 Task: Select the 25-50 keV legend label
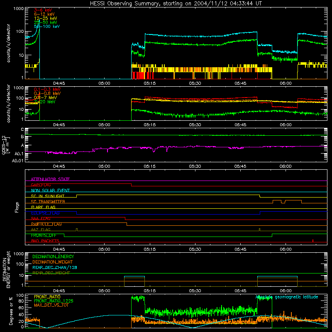tap(46, 22)
